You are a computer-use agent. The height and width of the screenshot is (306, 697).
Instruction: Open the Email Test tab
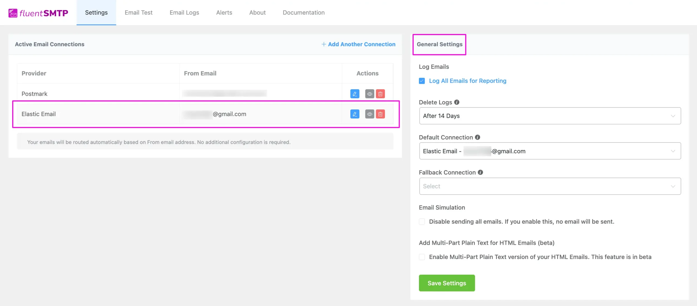pos(139,13)
